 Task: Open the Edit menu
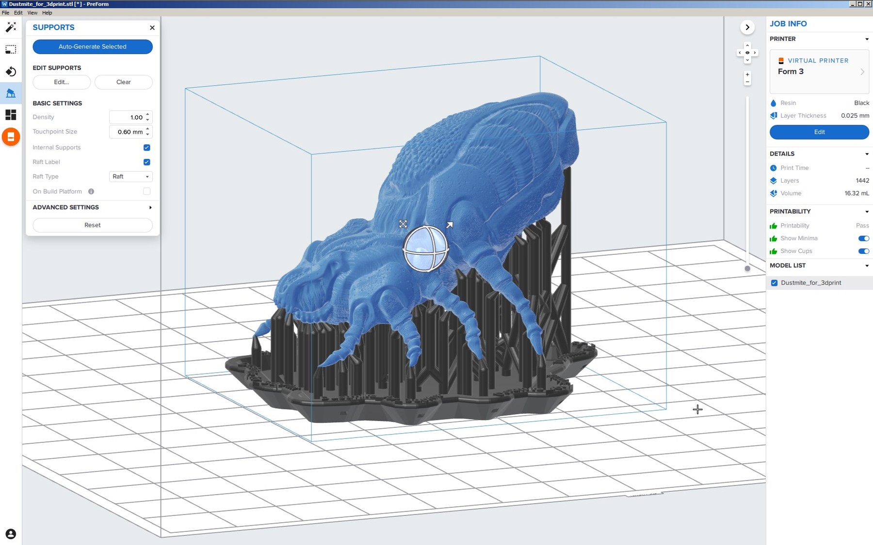pyautogui.click(x=18, y=13)
